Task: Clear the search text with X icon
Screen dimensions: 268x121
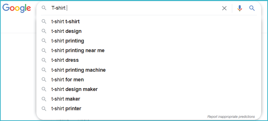Action: pyautogui.click(x=224, y=8)
